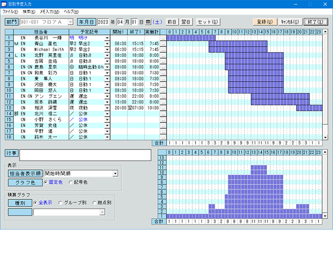Expand the 901-001 フロアA department dropdown

(x=70, y=22)
